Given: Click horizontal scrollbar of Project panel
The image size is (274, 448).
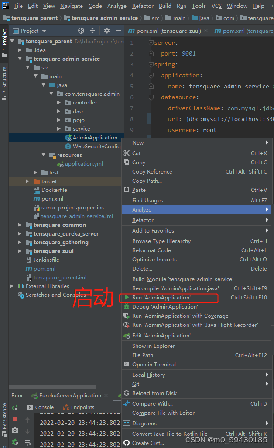Looking at the screenshot, I should (52, 386).
